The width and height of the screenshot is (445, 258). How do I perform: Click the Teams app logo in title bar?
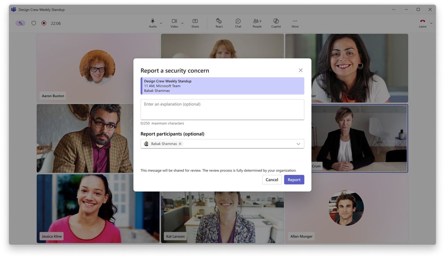(x=14, y=9)
